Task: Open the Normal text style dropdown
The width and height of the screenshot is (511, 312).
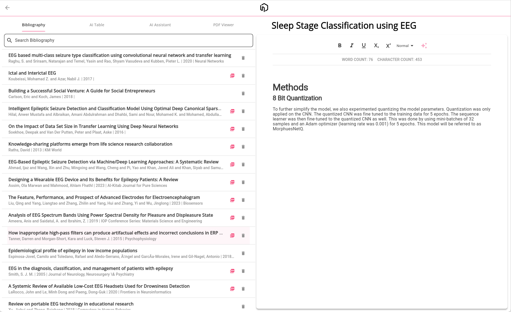Action: pos(405,46)
